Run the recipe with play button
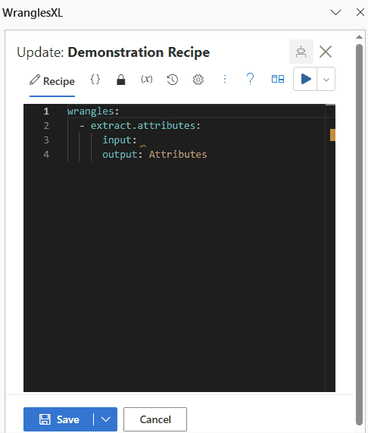 (305, 79)
